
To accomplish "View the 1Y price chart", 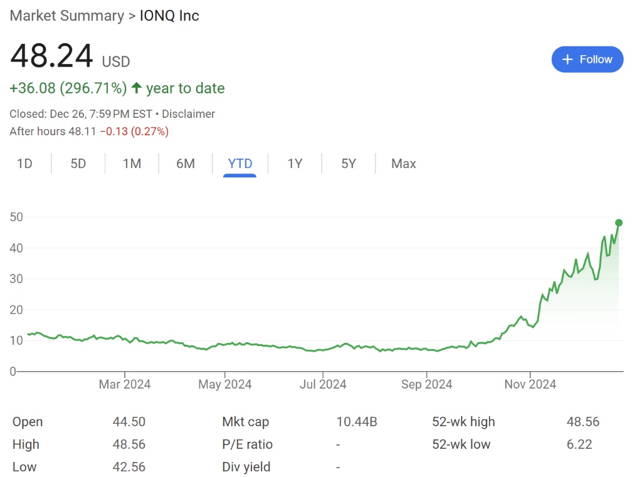I will tap(295, 164).
